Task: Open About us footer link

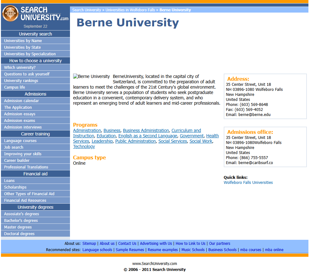Action: tap(107, 244)
